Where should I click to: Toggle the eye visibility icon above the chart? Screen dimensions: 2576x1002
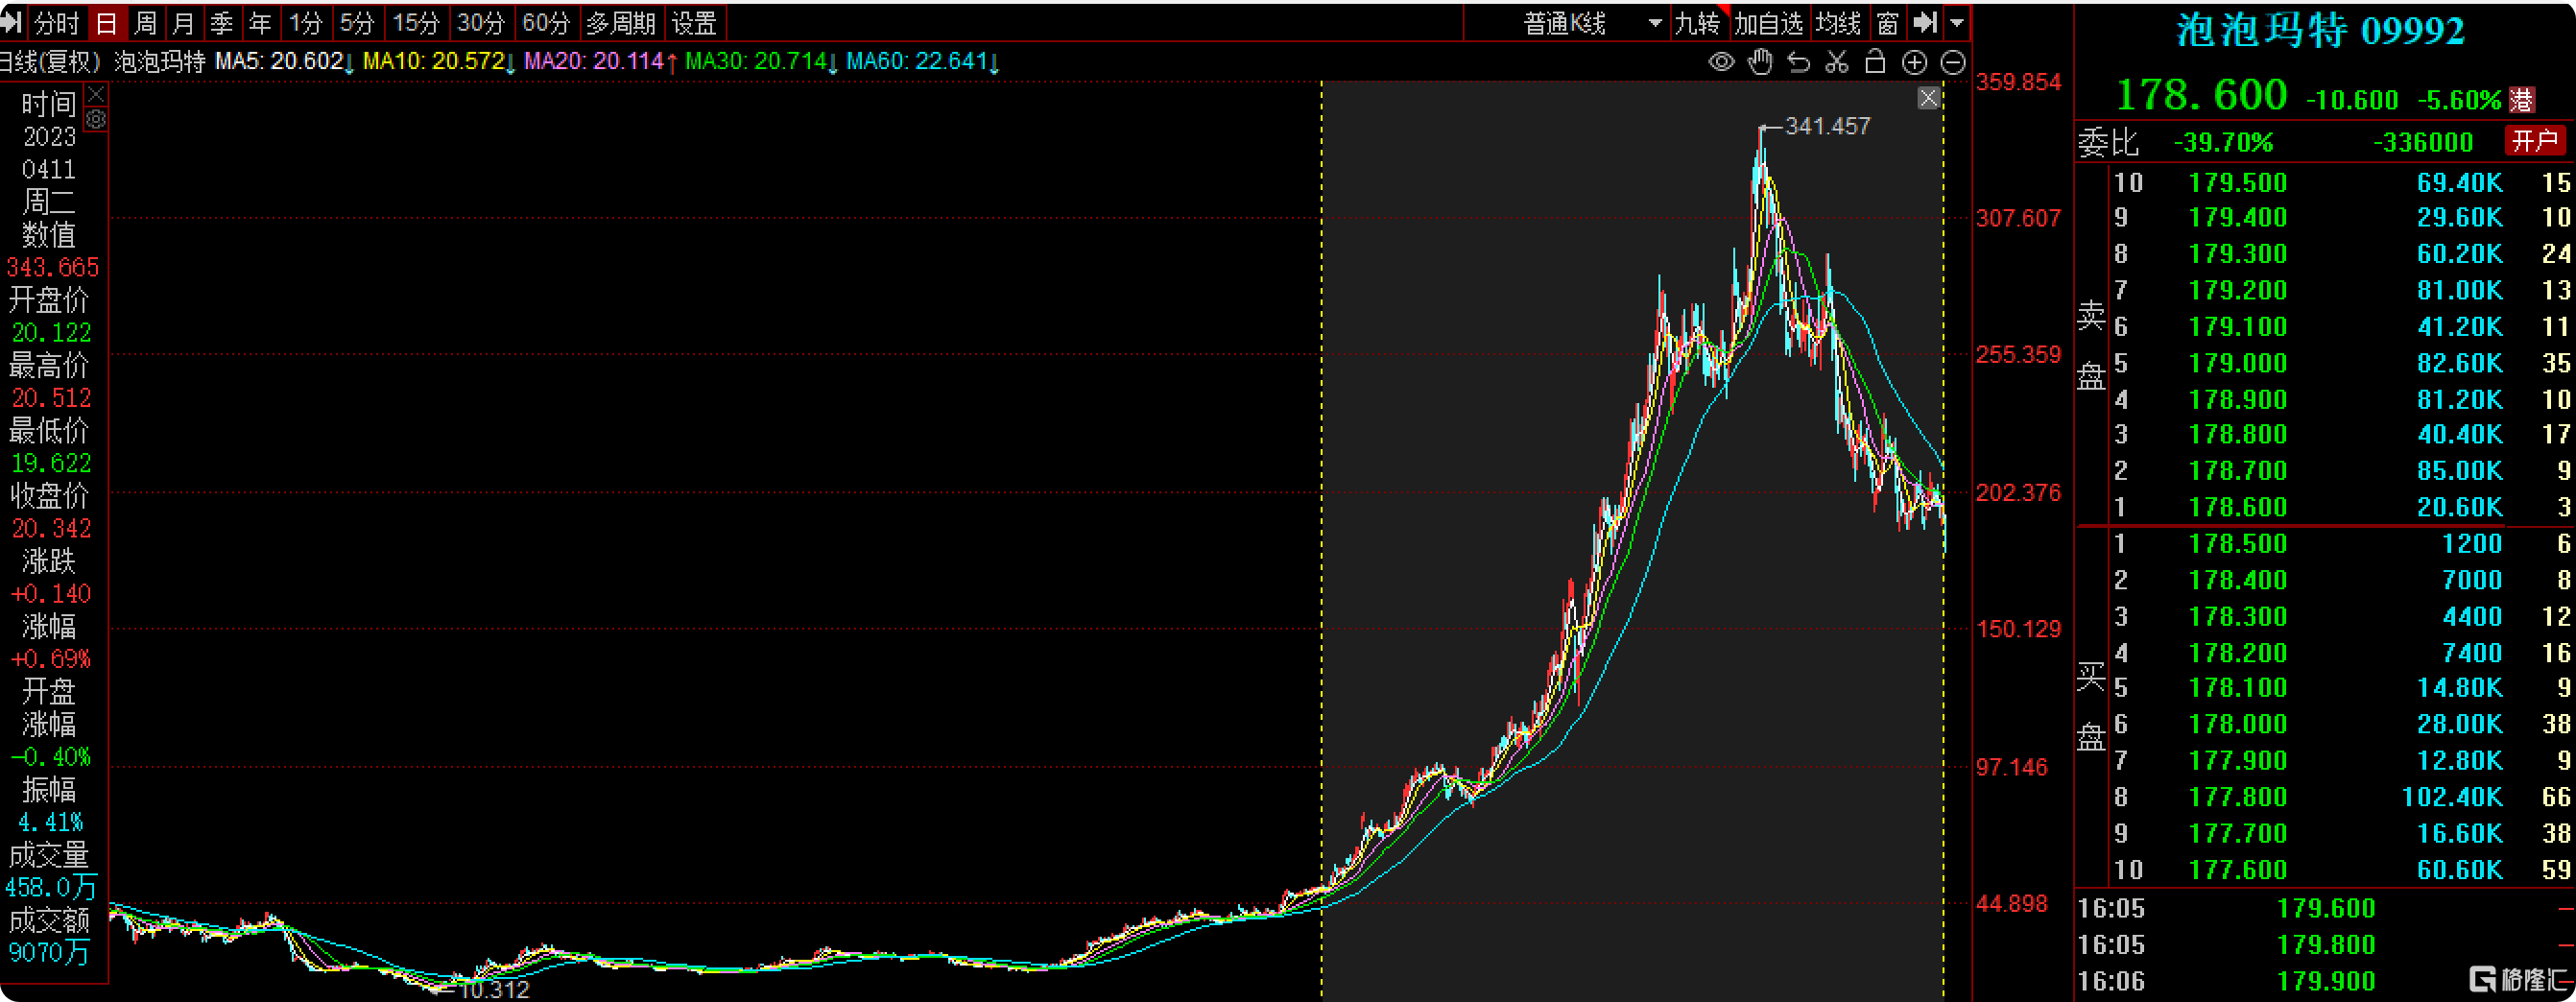coord(1721,62)
